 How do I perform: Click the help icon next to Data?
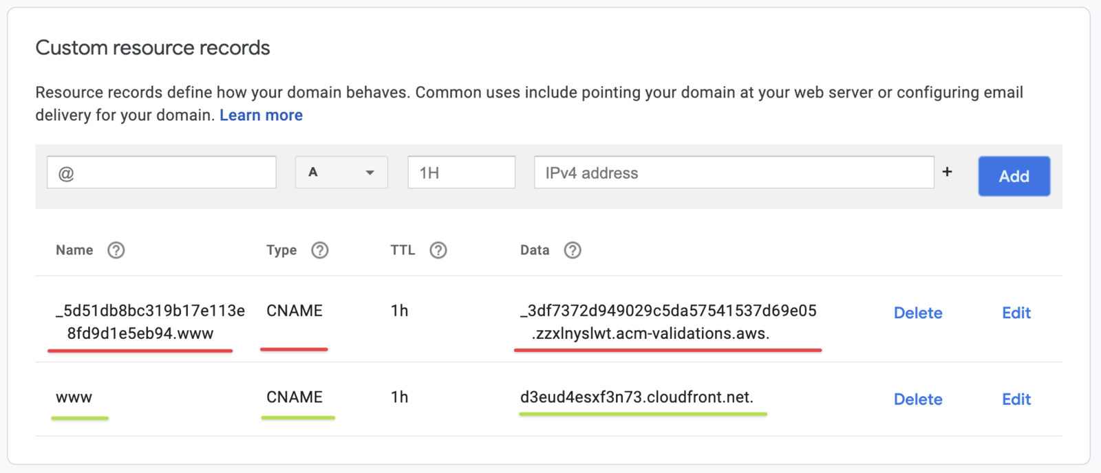coord(573,250)
